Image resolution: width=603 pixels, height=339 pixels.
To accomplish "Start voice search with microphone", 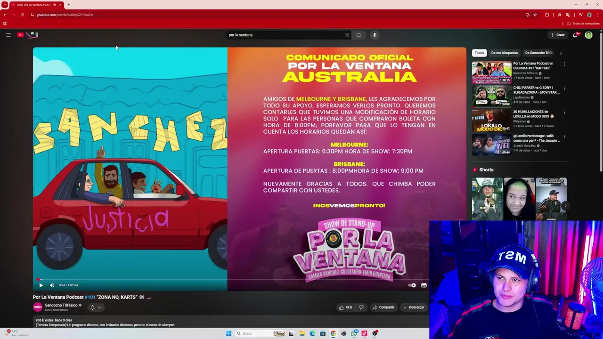I will (x=375, y=35).
